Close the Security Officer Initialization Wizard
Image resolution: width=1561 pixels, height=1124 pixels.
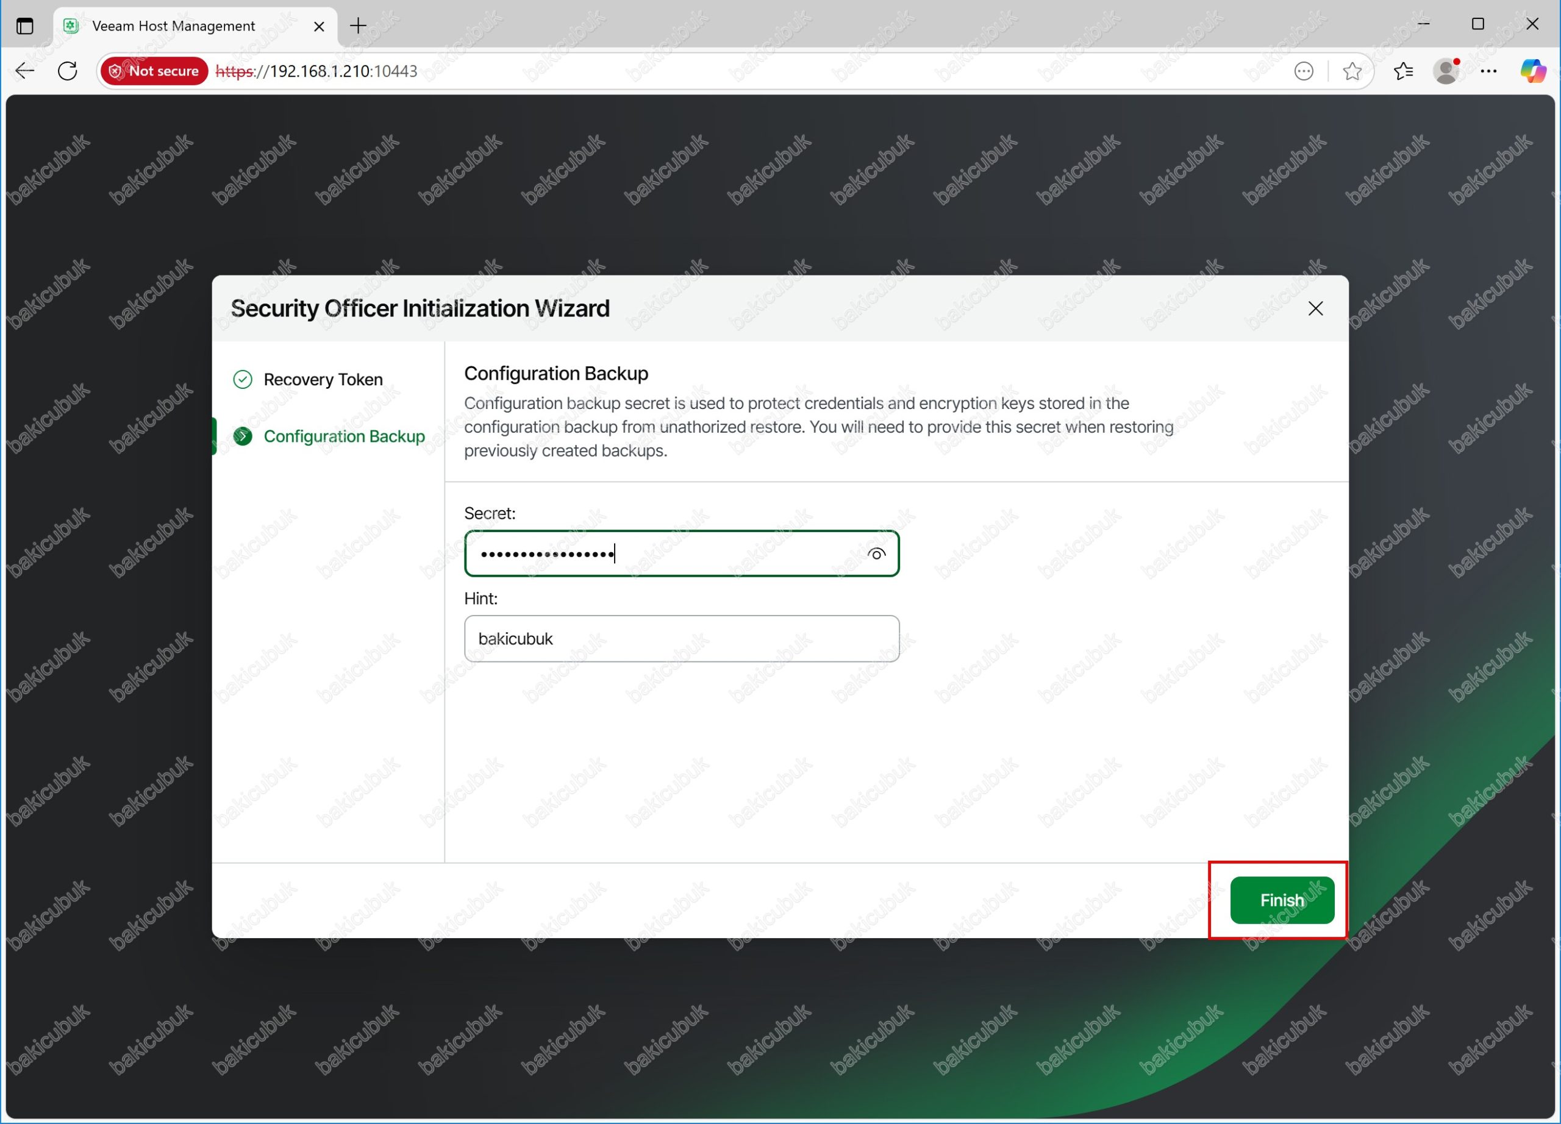click(1315, 309)
